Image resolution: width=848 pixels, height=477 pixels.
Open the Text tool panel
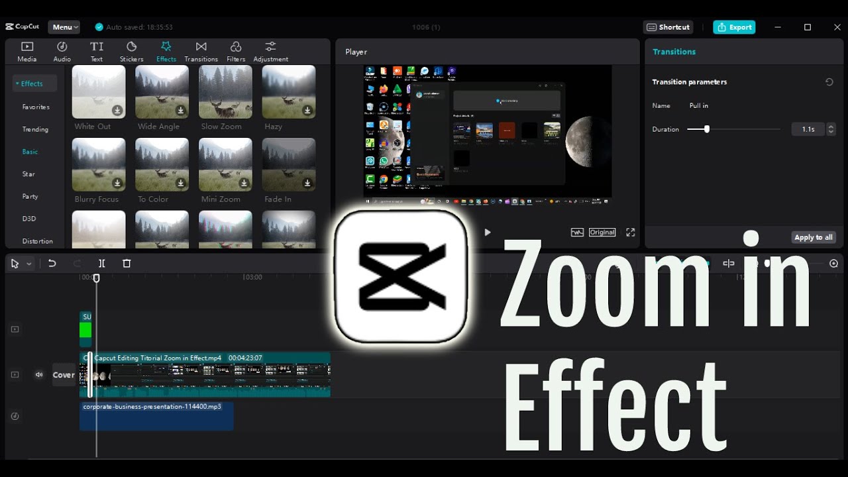(97, 51)
